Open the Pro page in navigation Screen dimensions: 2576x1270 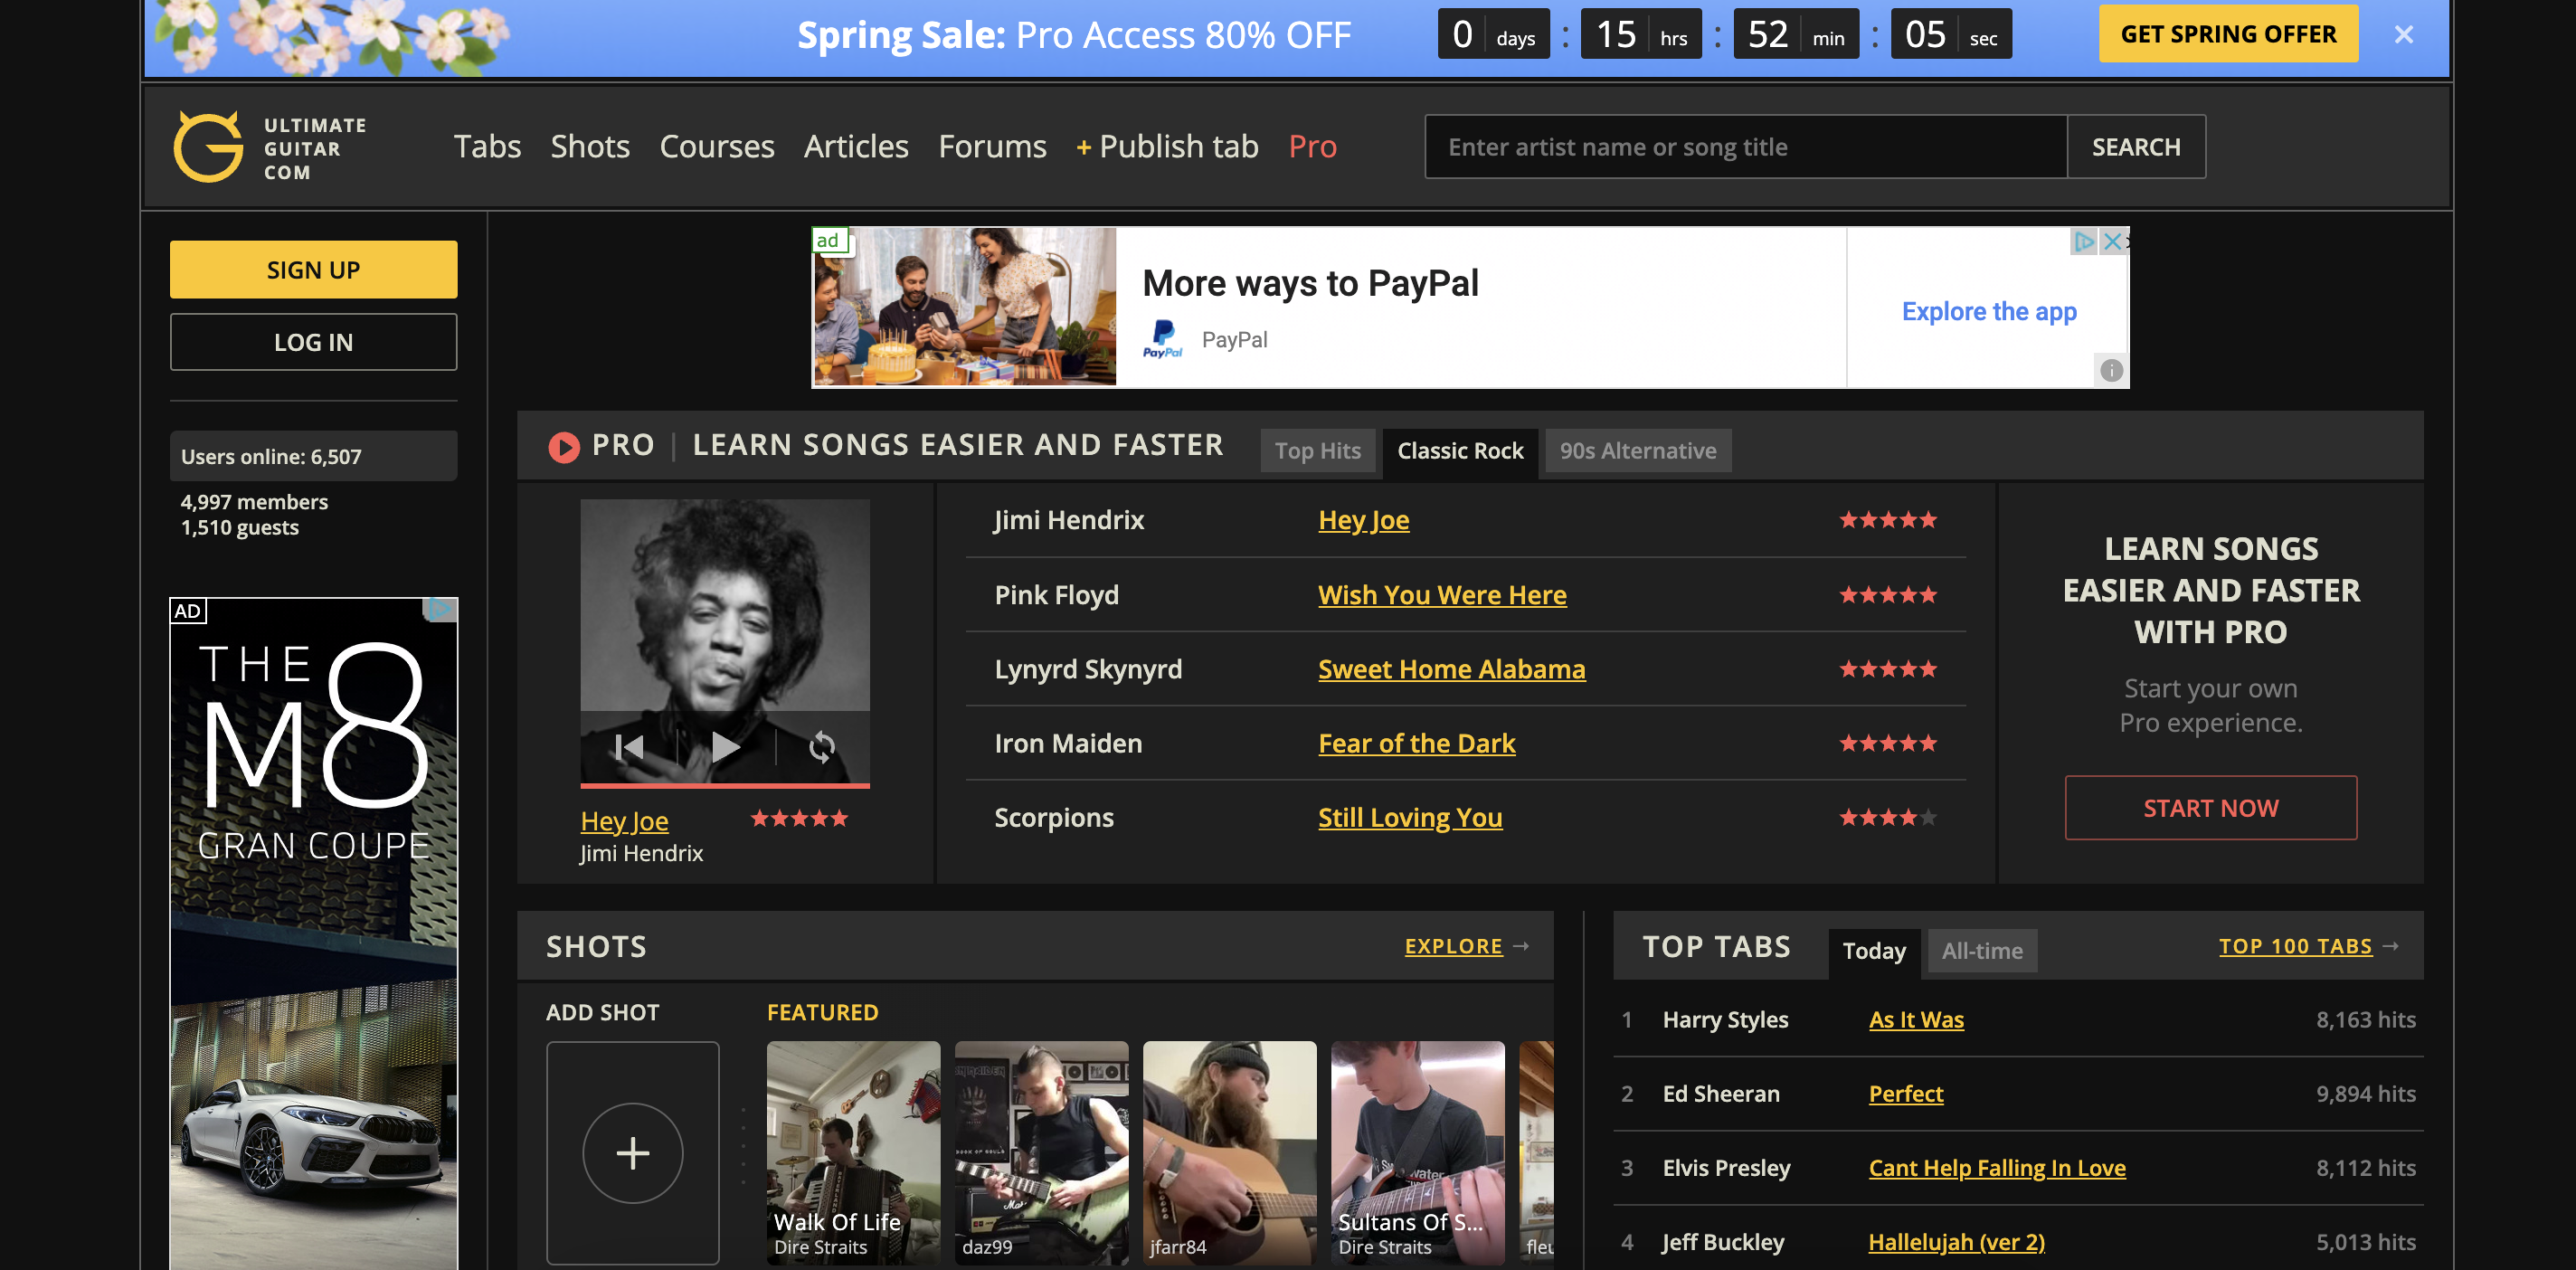pos(1312,147)
